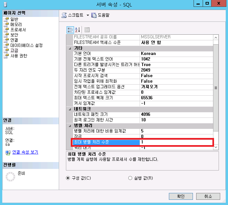Viewport: 228px width, 205px height.
Task: Open 연결 속성 보기 link
Action: 25,152
